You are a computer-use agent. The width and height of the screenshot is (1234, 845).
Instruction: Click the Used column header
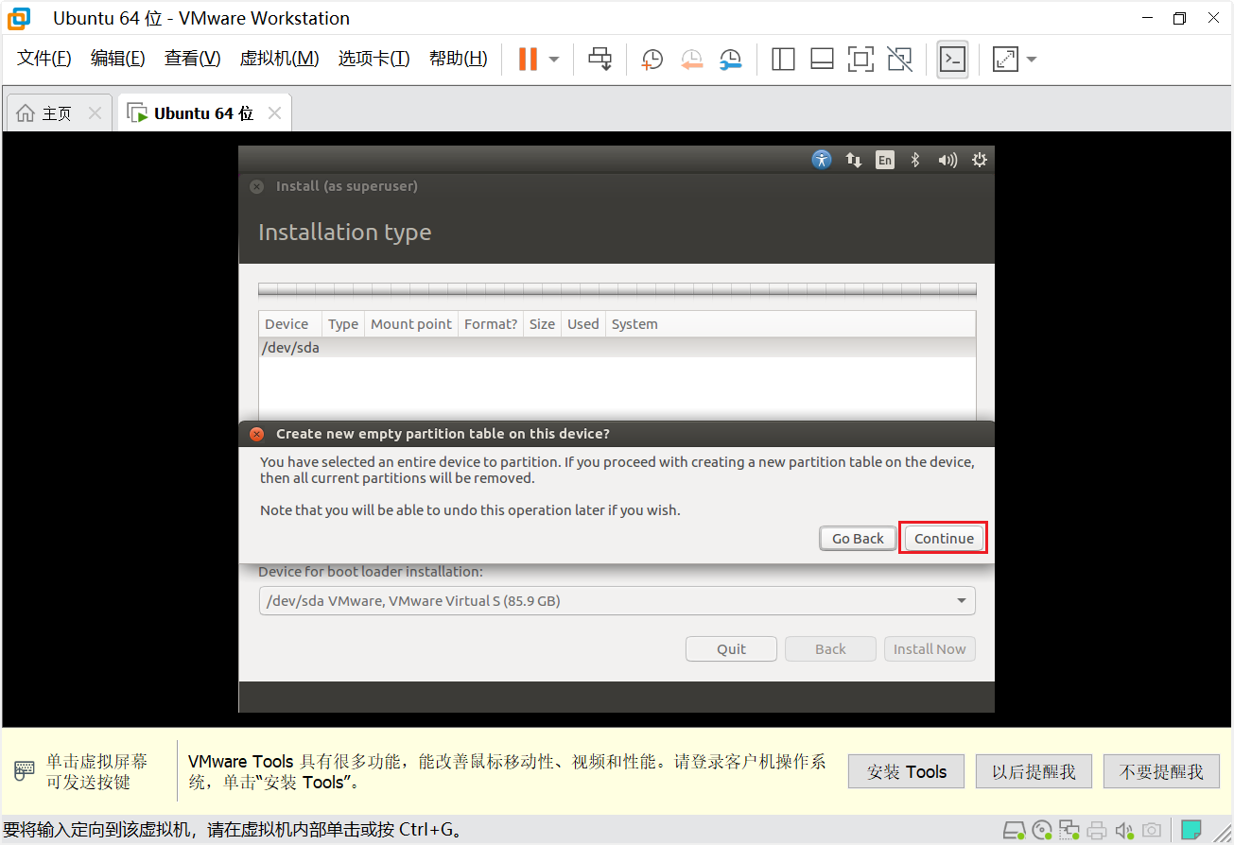tap(583, 324)
